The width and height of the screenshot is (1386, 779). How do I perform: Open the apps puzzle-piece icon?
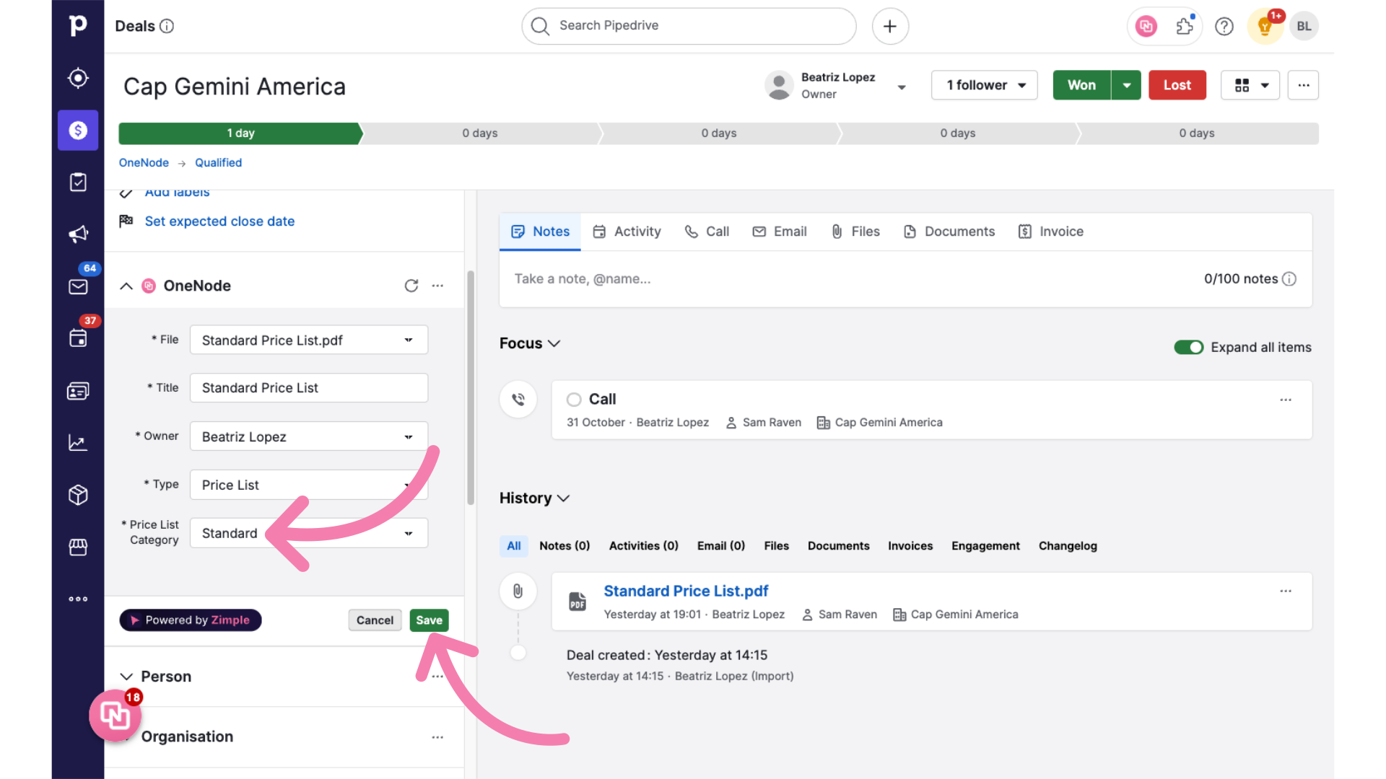click(x=1185, y=27)
